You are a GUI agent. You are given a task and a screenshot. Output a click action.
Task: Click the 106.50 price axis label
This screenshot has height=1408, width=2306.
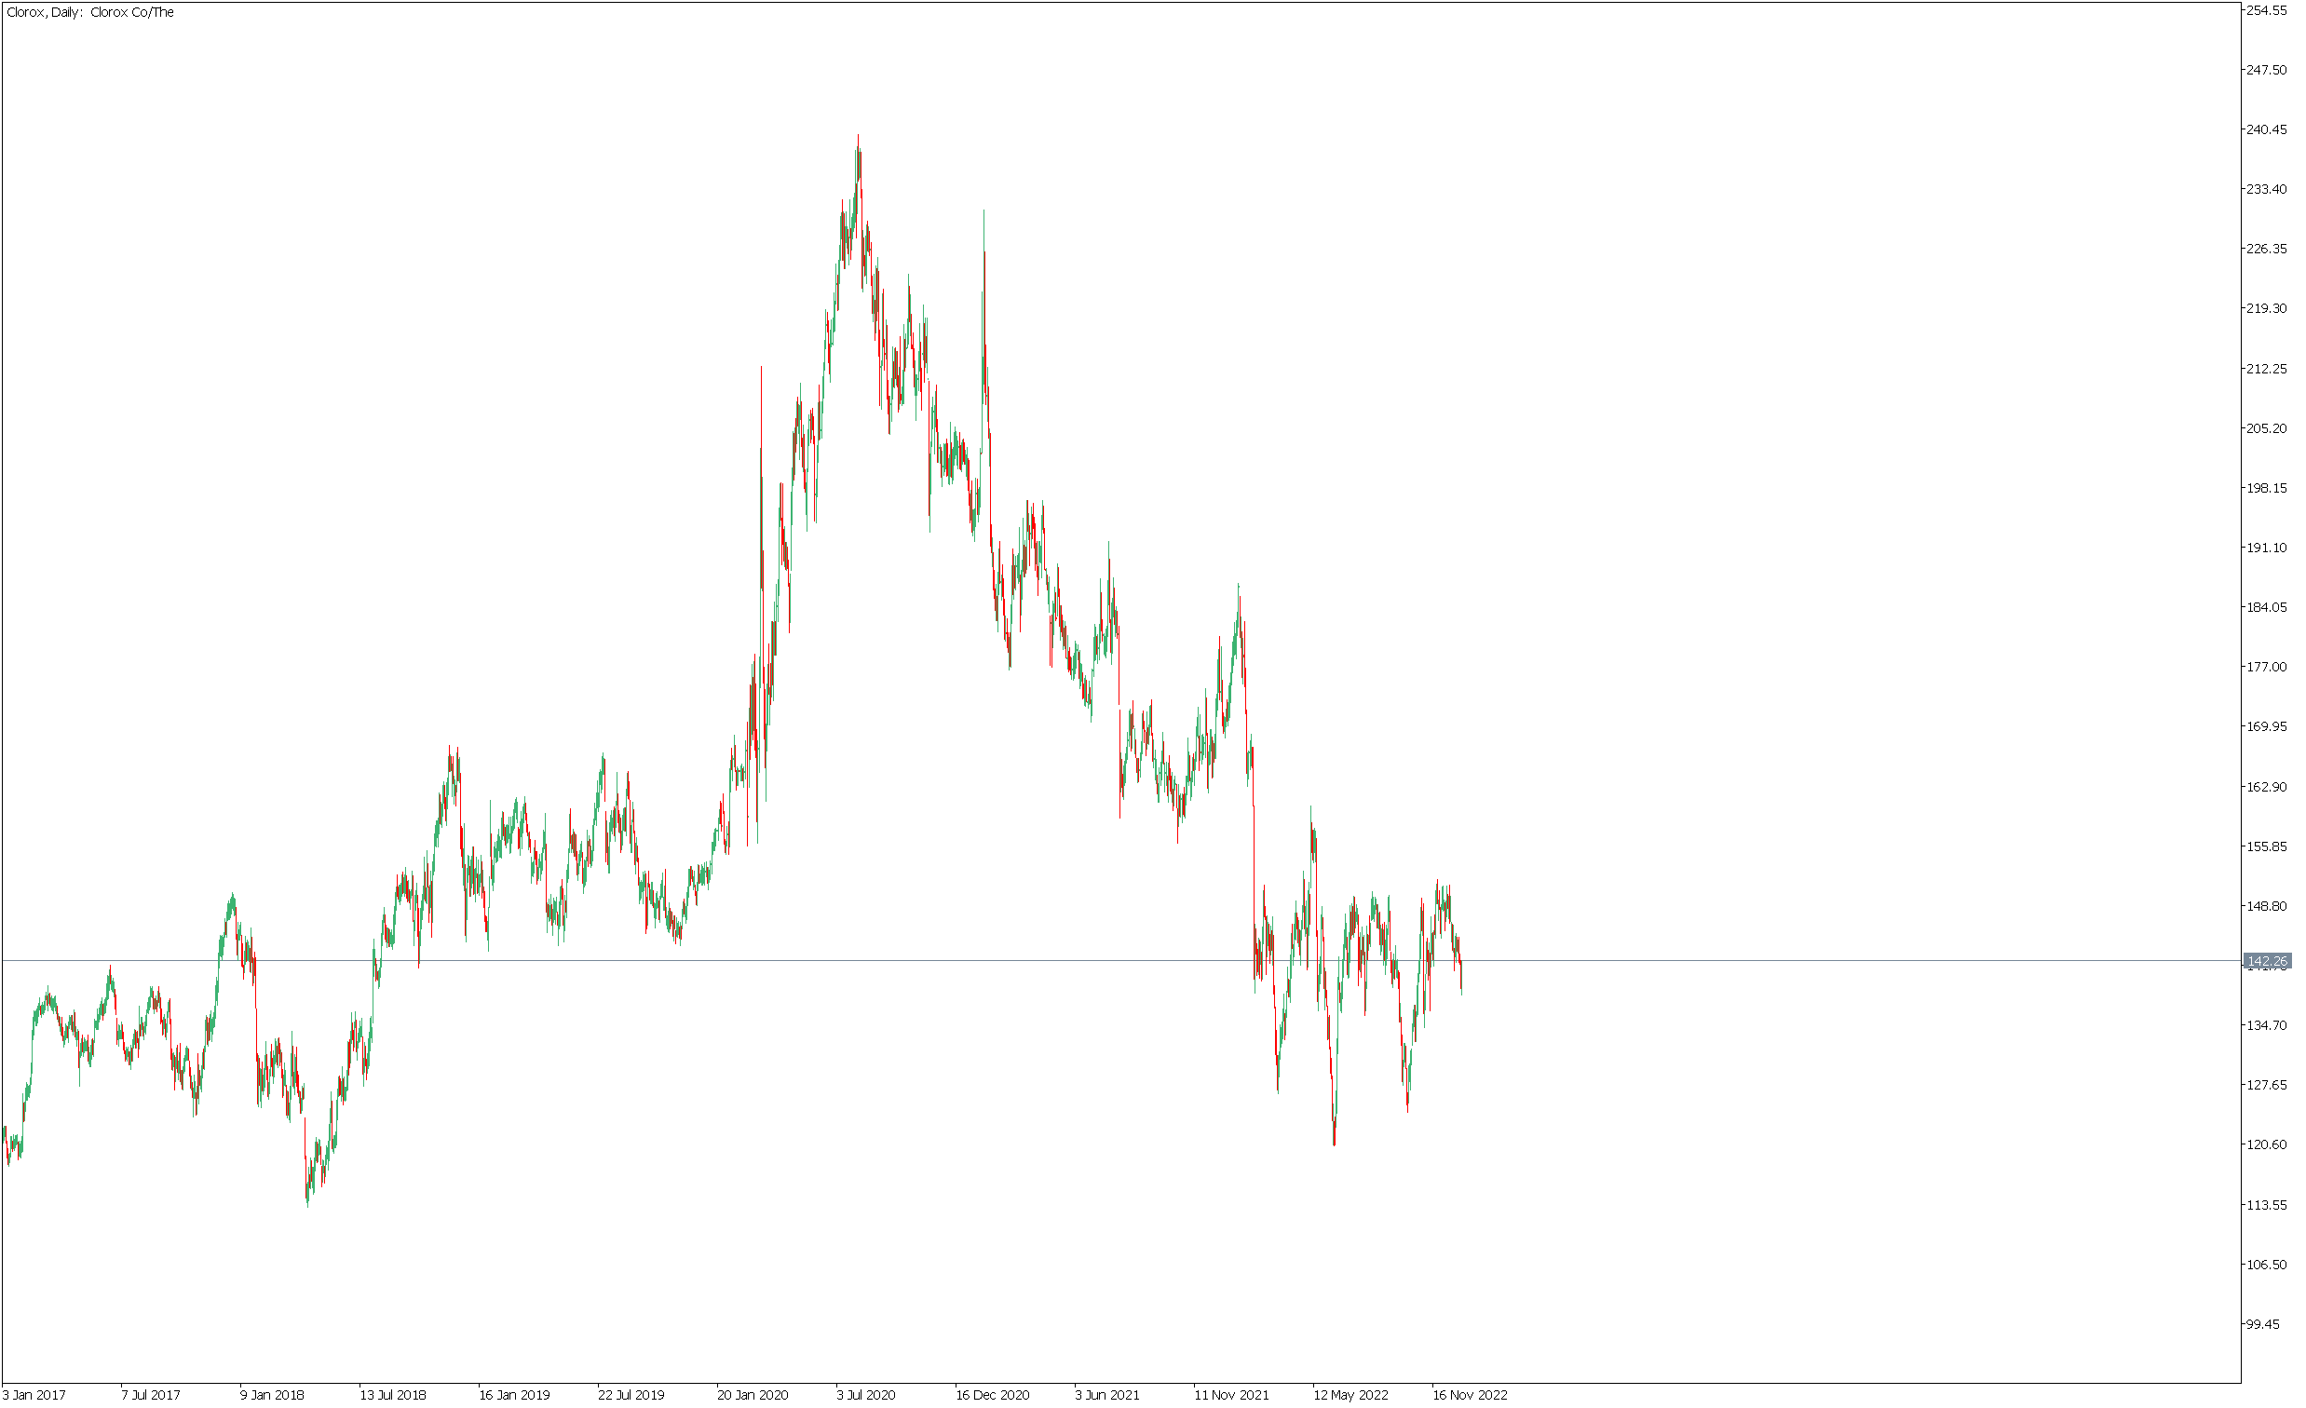point(2266,1265)
